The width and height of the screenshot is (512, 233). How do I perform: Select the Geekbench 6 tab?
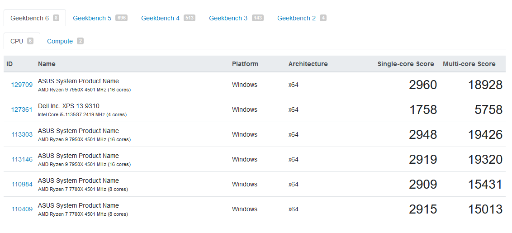click(x=35, y=18)
